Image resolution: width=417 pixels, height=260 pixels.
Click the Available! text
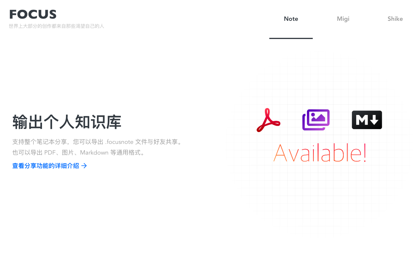pos(319,153)
